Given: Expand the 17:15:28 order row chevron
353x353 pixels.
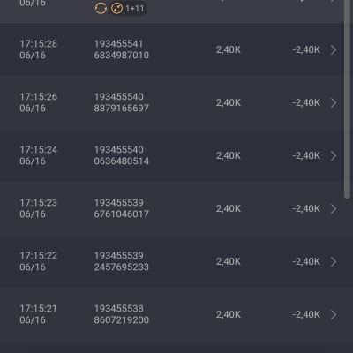Looking at the screenshot, I should coord(334,50).
